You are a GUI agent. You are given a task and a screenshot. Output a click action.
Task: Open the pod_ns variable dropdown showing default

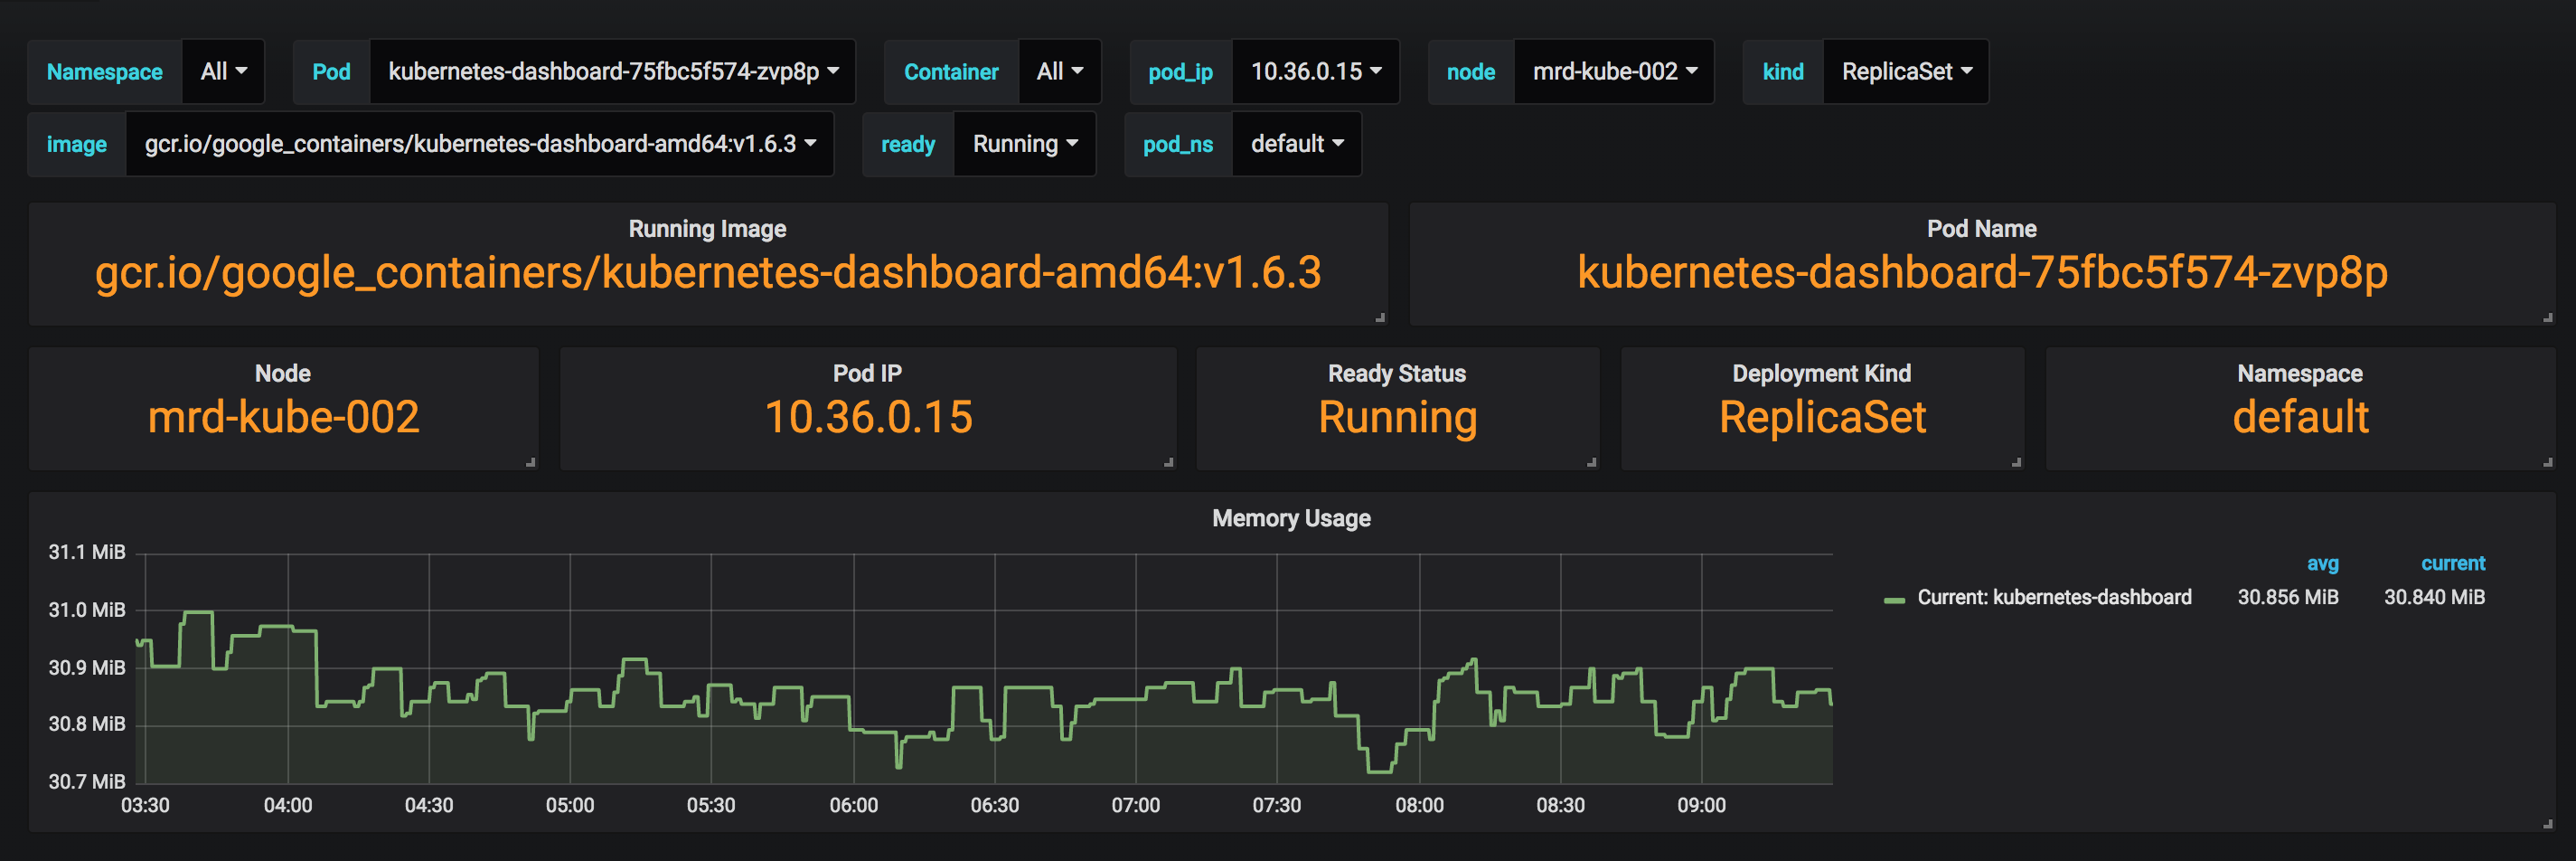click(x=1296, y=144)
